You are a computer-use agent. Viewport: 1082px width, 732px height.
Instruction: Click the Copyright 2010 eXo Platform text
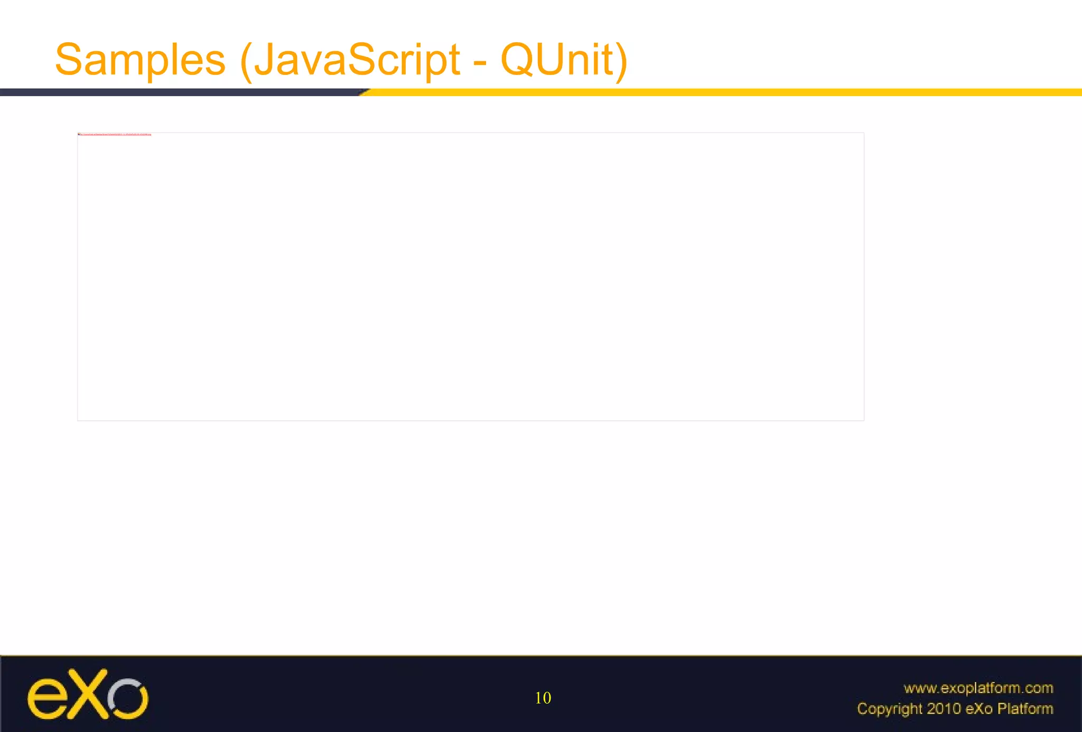(955, 708)
